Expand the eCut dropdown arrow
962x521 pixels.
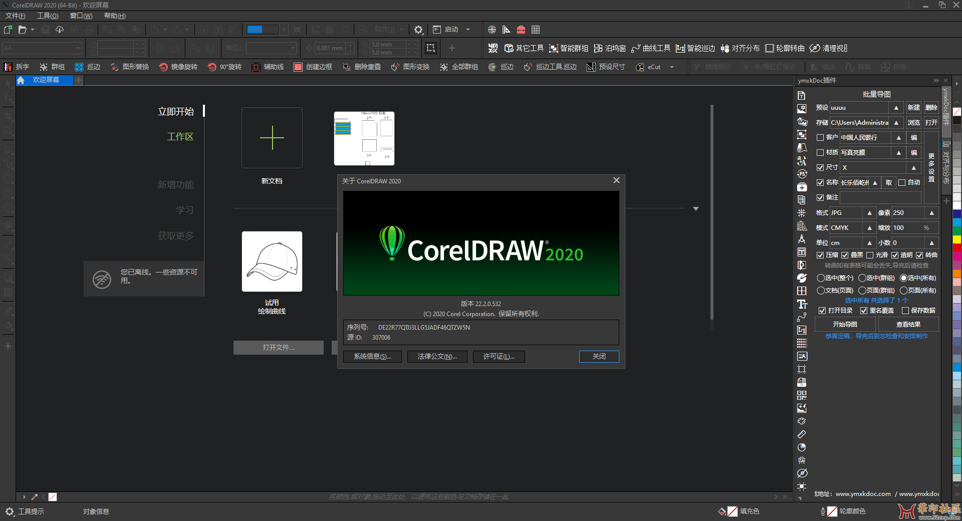[672, 67]
